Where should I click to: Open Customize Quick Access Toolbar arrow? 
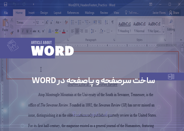tap(33, 4)
